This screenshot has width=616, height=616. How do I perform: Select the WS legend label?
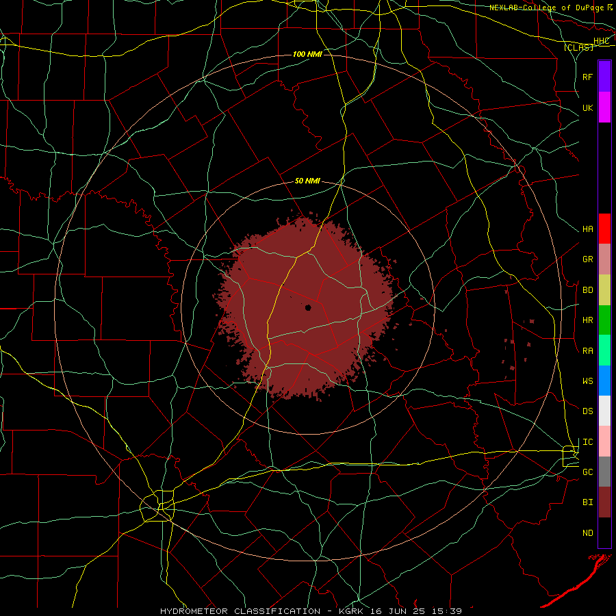pyautogui.click(x=587, y=381)
